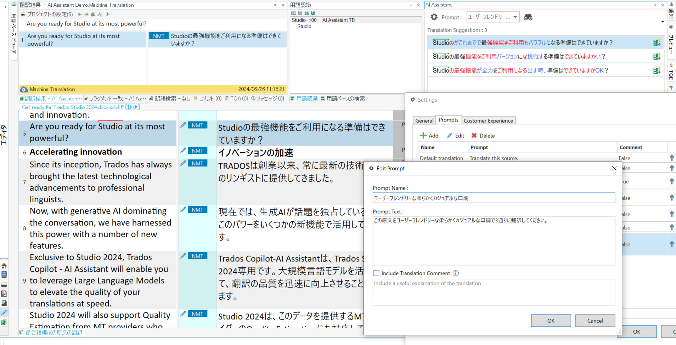Click the Machine Translation cloud icon

(24, 89)
